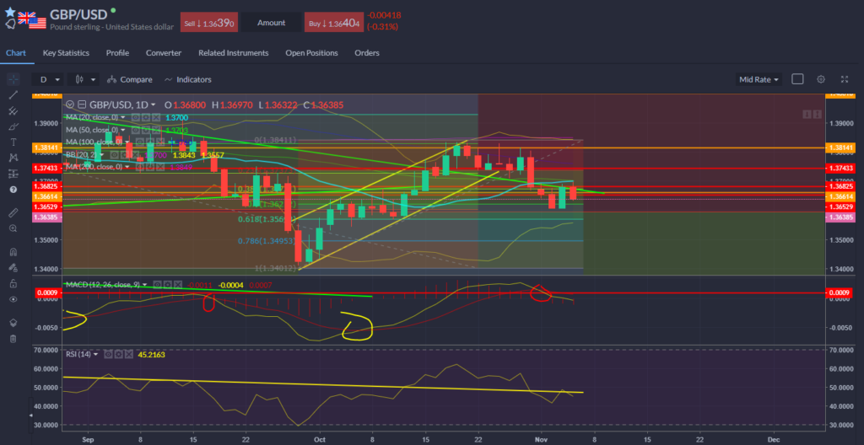Image resolution: width=864 pixels, height=445 pixels.
Task: Open chart settings gear icon
Action: [x=820, y=79]
